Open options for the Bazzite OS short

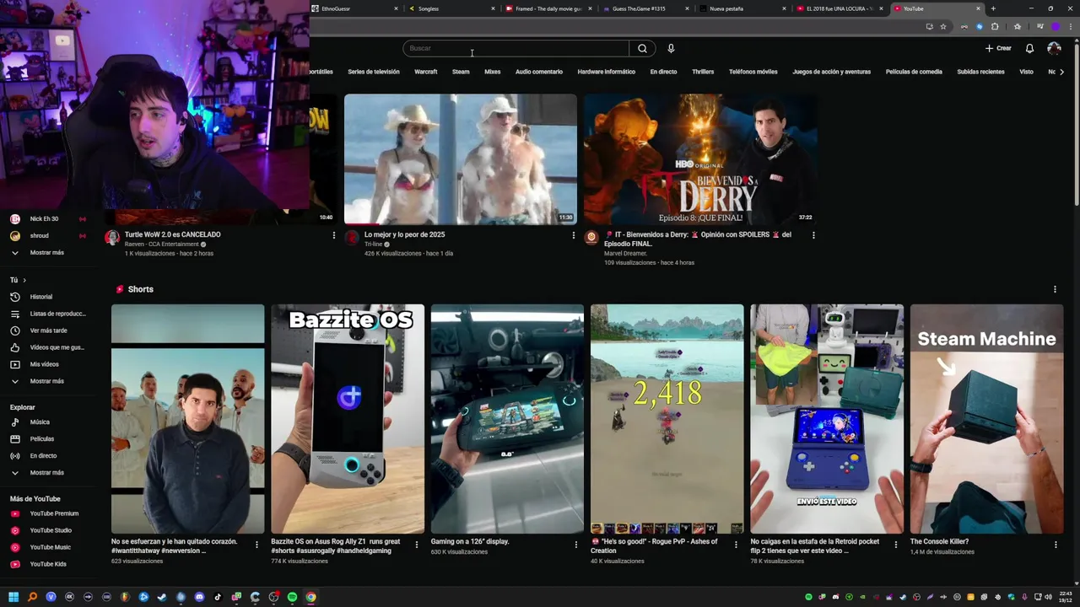416,545
